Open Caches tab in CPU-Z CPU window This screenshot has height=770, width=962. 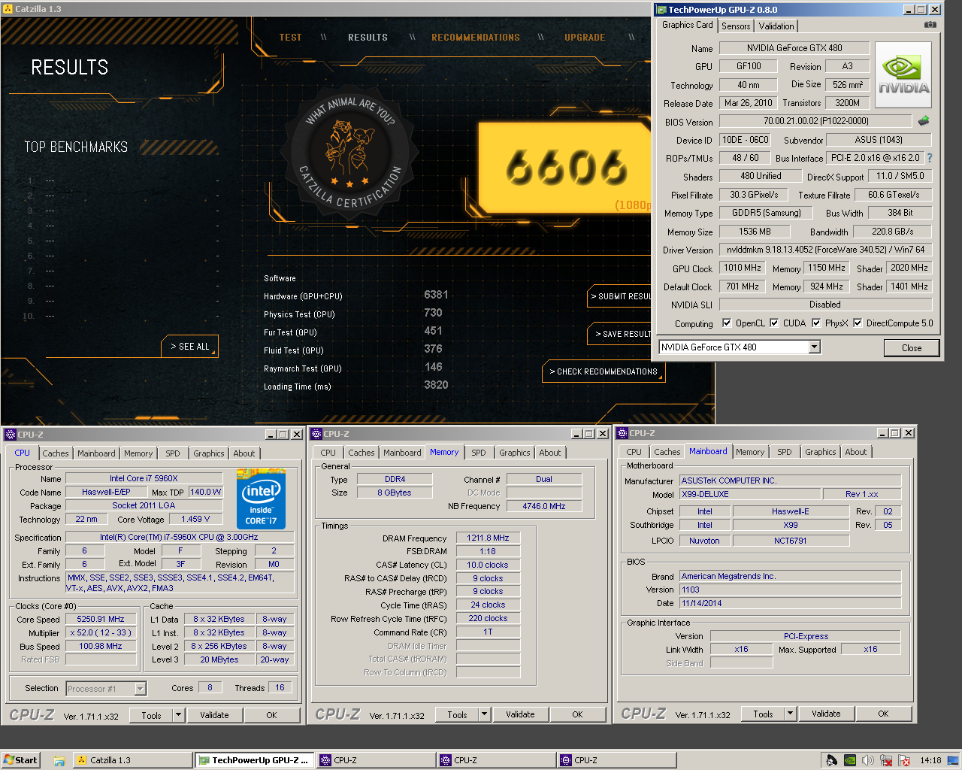[56, 453]
